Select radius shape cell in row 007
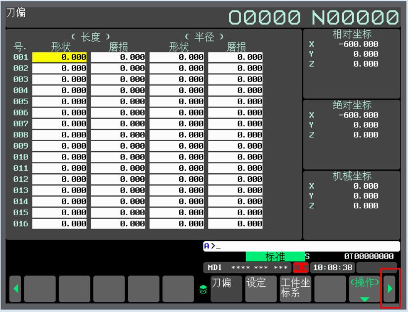 [x=177, y=124]
